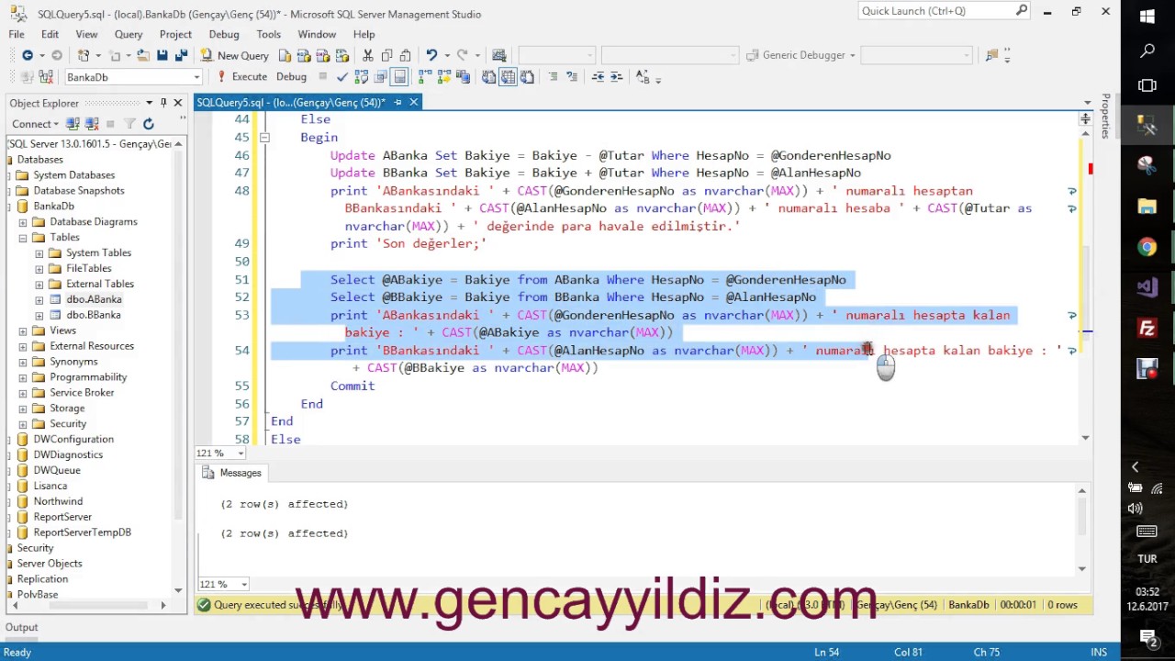The height and width of the screenshot is (661, 1175).
Task: Click the Cut scissors icon
Action: (x=368, y=55)
